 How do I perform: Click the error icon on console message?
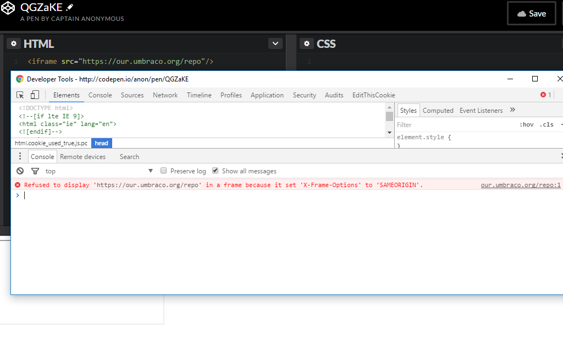point(18,185)
